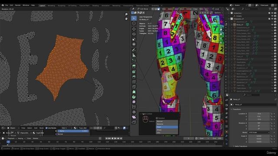Toggle visibility eye for Empty
The width and height of the screenshot is (278, 156).
272,16
